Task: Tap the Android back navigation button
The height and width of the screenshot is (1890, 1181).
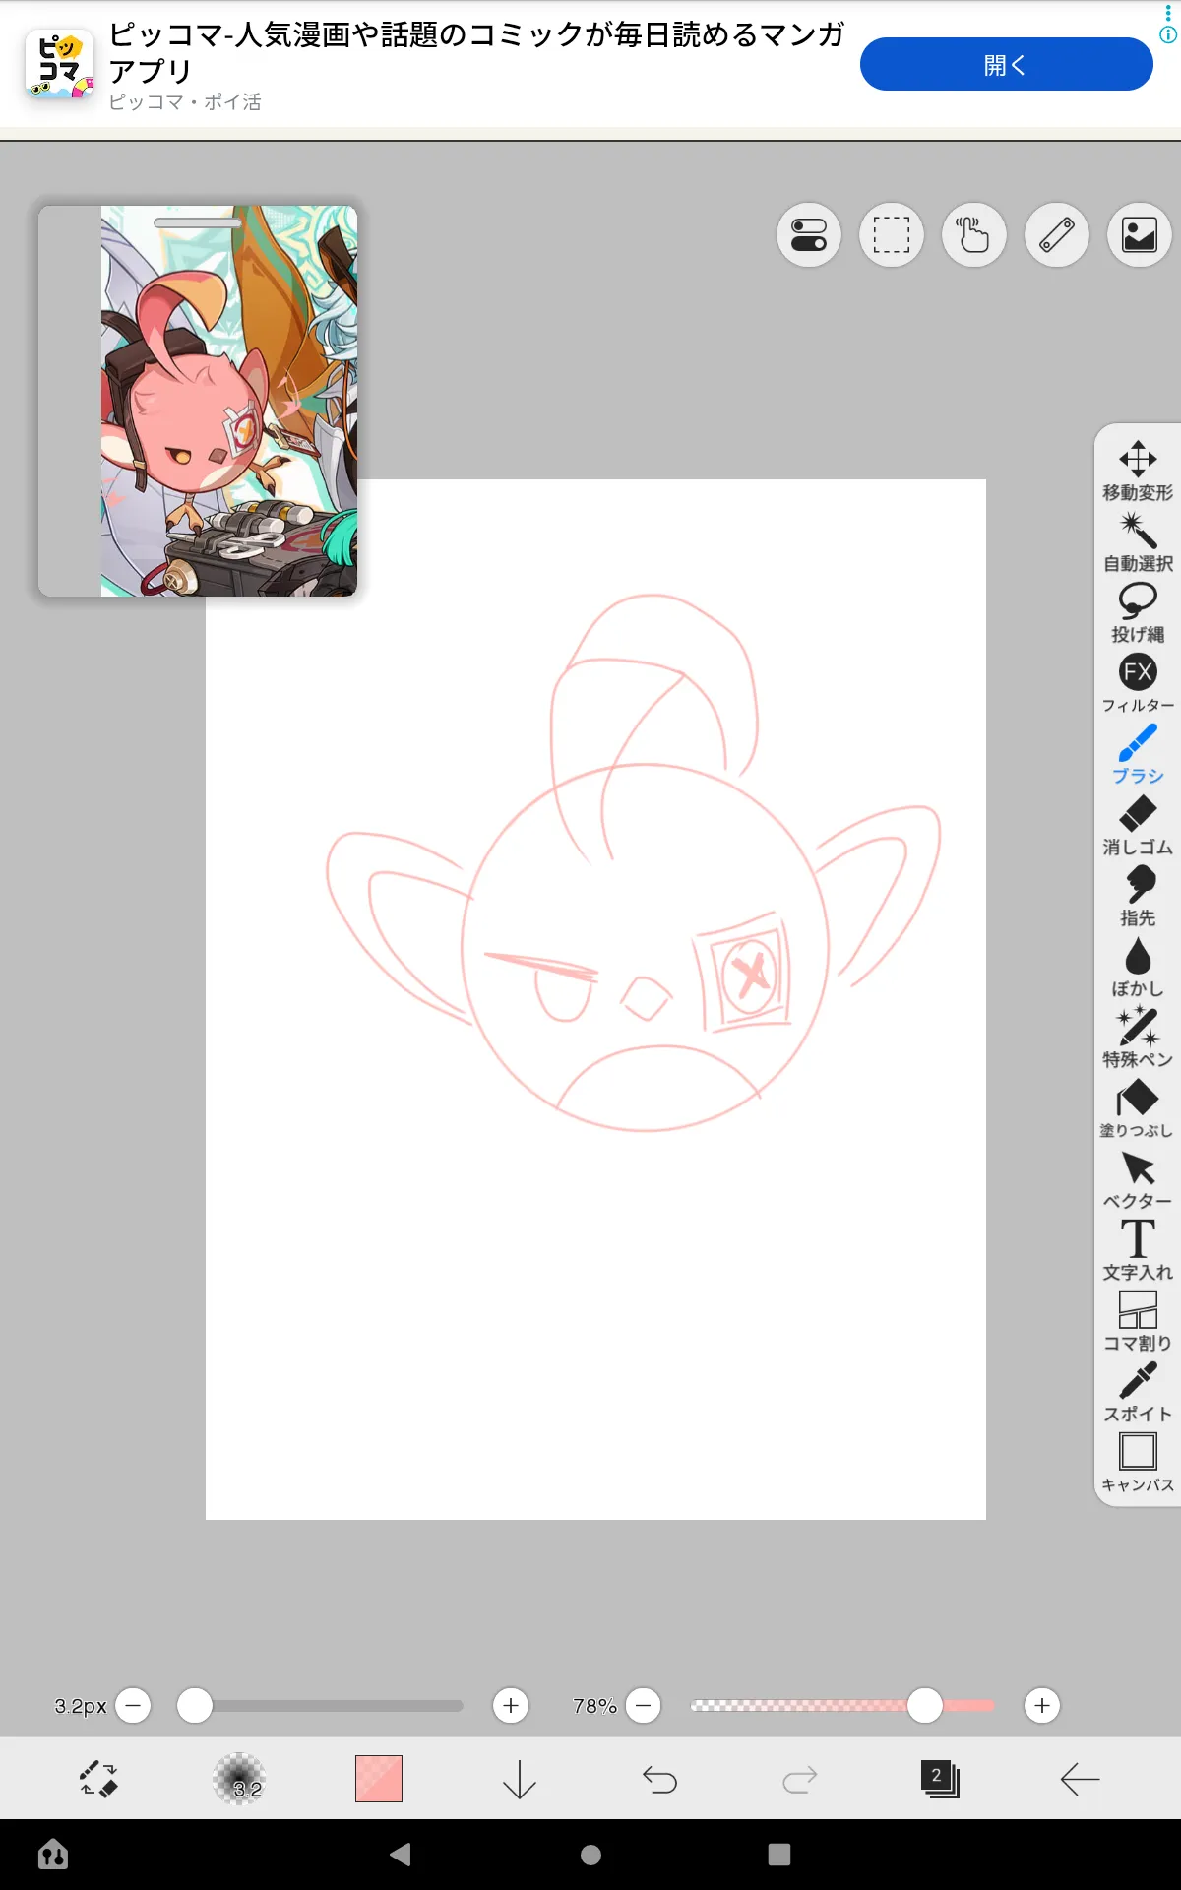Action: (400, 1855)
